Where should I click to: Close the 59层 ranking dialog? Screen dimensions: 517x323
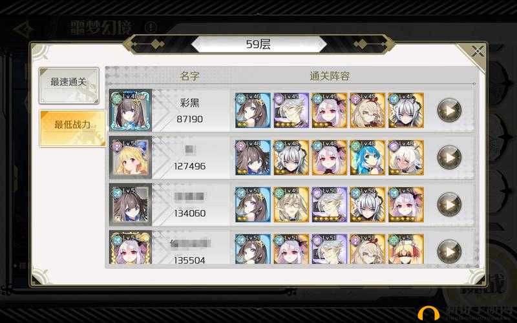[477, 52]
